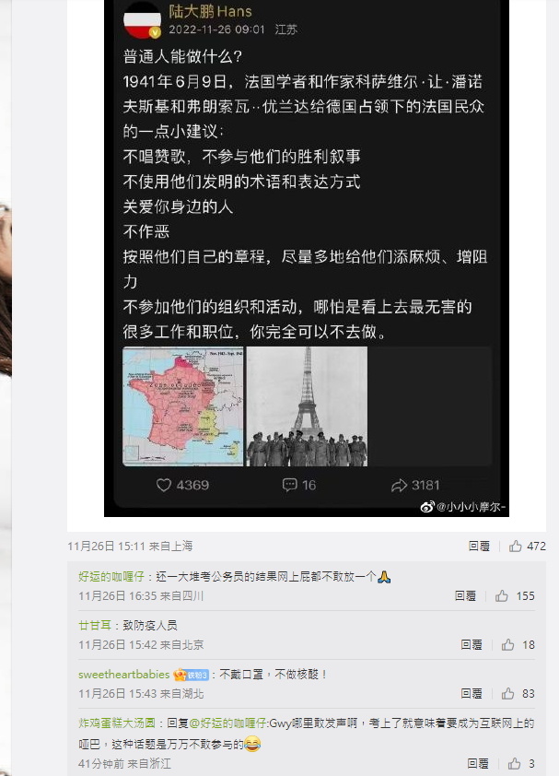Open sweetheartbabies user profile link
Image resolution: width=559 pixels, height=776 pixels.
click(123, 674)
